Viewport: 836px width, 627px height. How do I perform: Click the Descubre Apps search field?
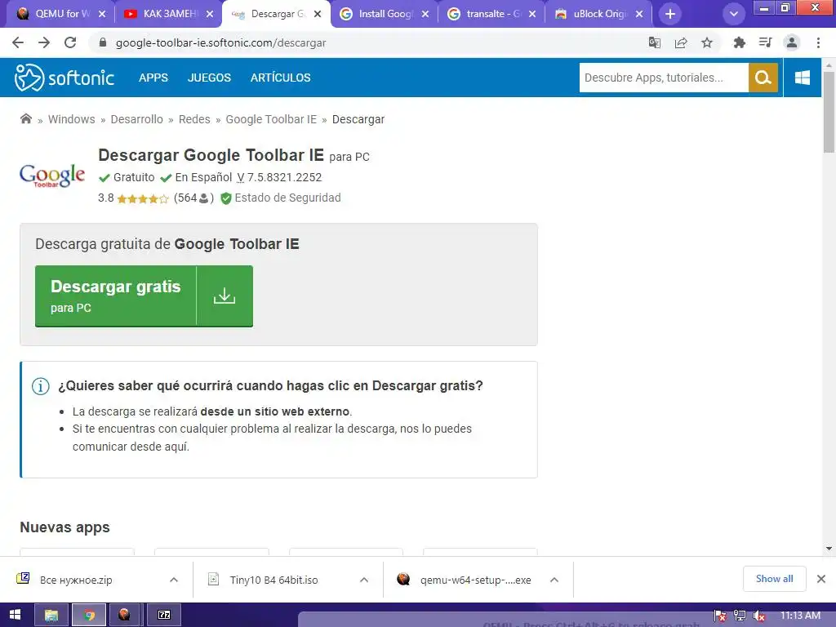(664, 78)
